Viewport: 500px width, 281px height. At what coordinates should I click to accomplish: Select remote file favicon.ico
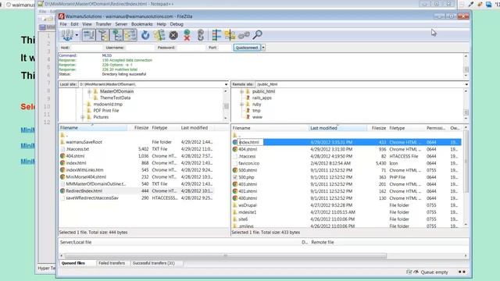[x=346, y=163]
